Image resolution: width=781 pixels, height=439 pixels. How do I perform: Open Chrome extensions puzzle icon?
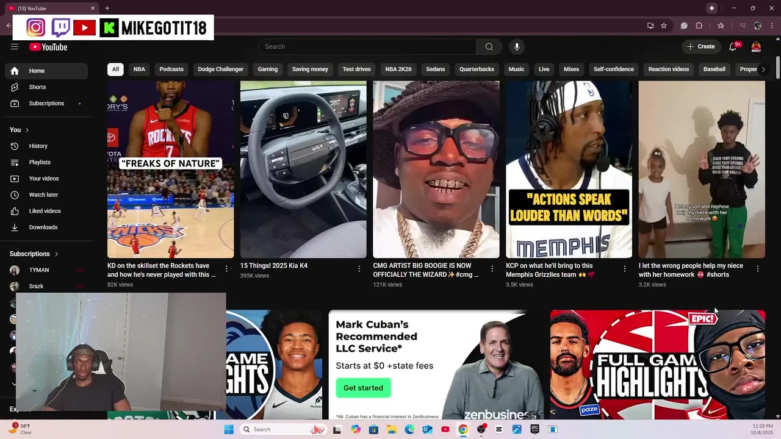click(699, 26)
